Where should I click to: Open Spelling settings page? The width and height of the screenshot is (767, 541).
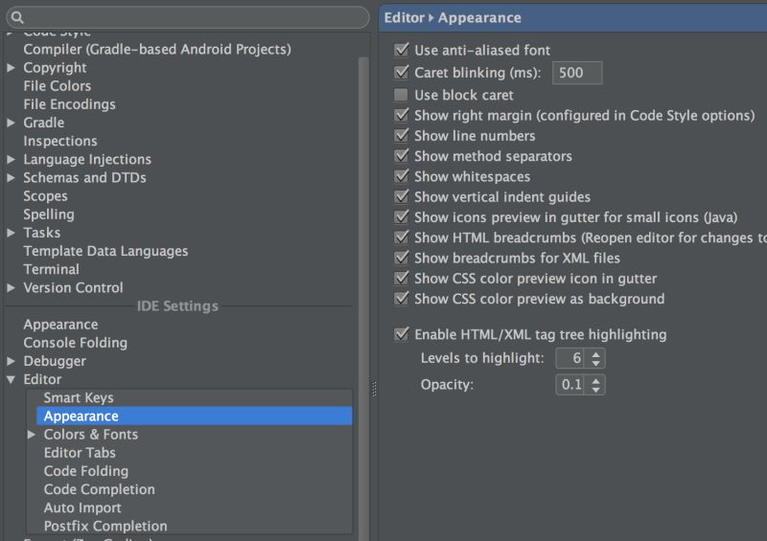(x=49, y=214)
